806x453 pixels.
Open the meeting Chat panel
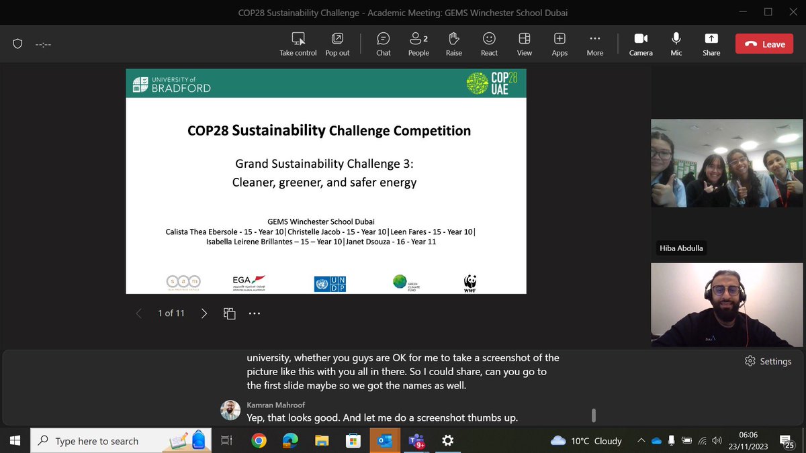click(x=384, y=44)
